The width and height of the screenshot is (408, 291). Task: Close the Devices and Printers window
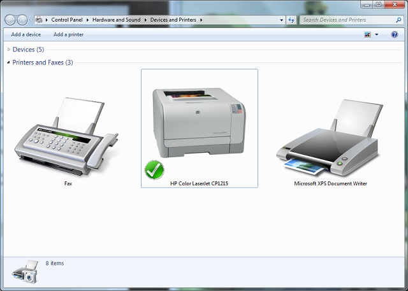click(x=395, y=4)
